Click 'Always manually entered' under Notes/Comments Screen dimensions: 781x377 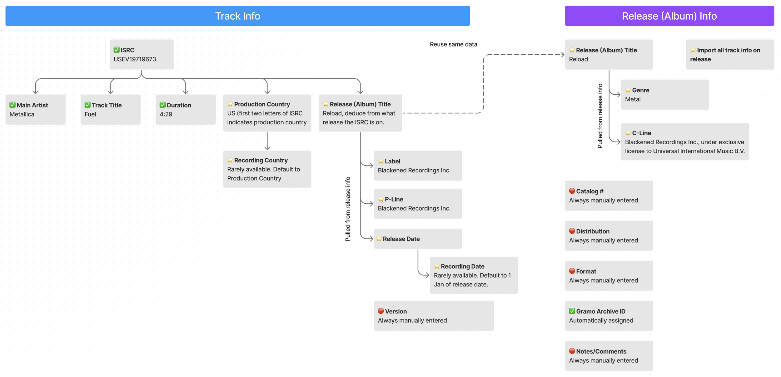604,360
